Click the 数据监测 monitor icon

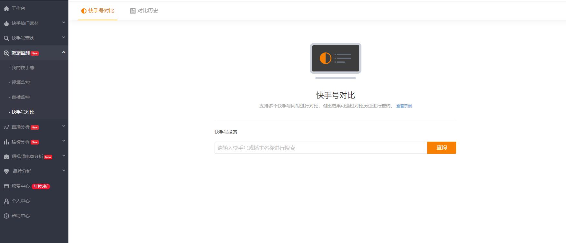pyautogui.click(x=6, y=53)
